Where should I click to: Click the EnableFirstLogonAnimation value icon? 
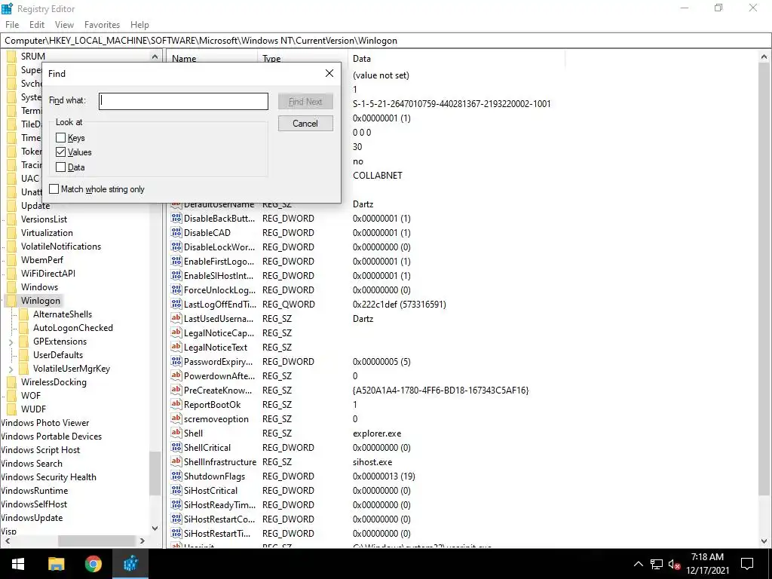coord(176,261)
